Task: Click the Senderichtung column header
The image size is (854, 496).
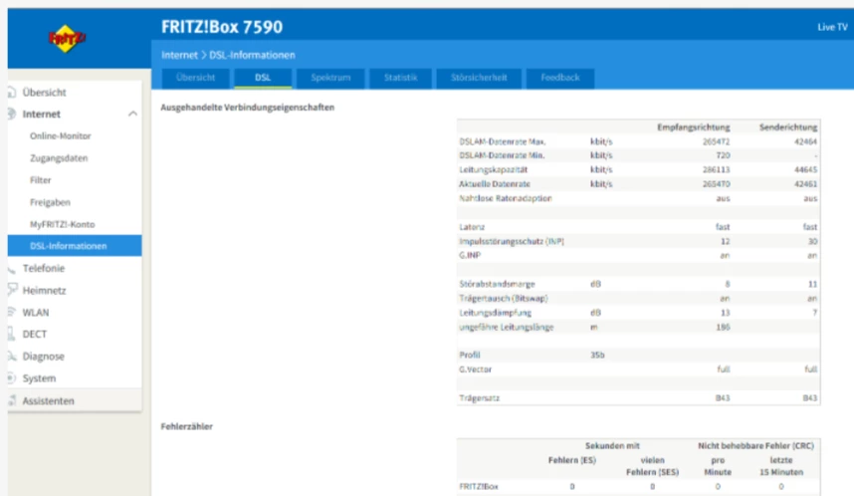Action: [788, 127]
